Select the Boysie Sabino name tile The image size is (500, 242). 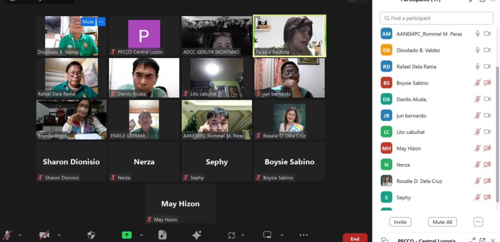pyautogui.click(x=289, y=162)
